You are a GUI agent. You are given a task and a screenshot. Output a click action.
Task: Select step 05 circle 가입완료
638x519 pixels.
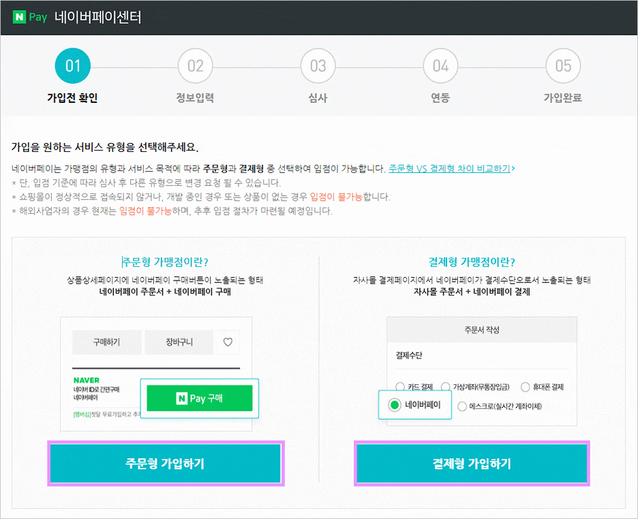coord(563,66)
